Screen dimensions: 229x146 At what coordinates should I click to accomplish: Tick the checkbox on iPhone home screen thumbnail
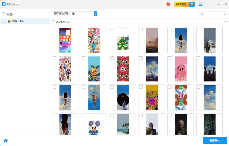pos(54,29)
